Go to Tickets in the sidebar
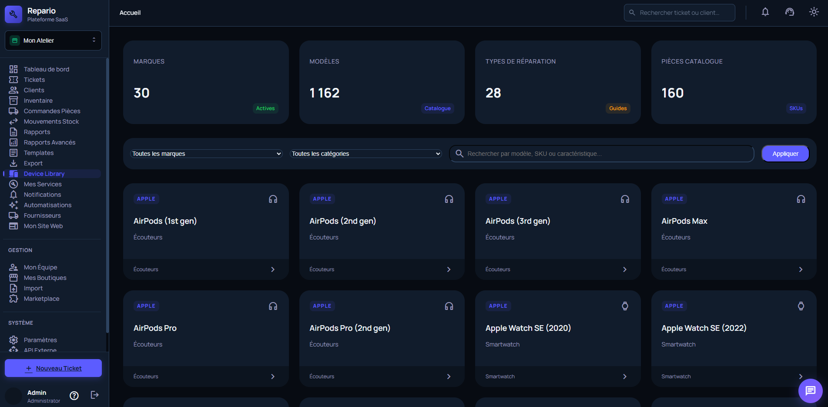The width and height of the screenshot is (828, 407). 34,80
